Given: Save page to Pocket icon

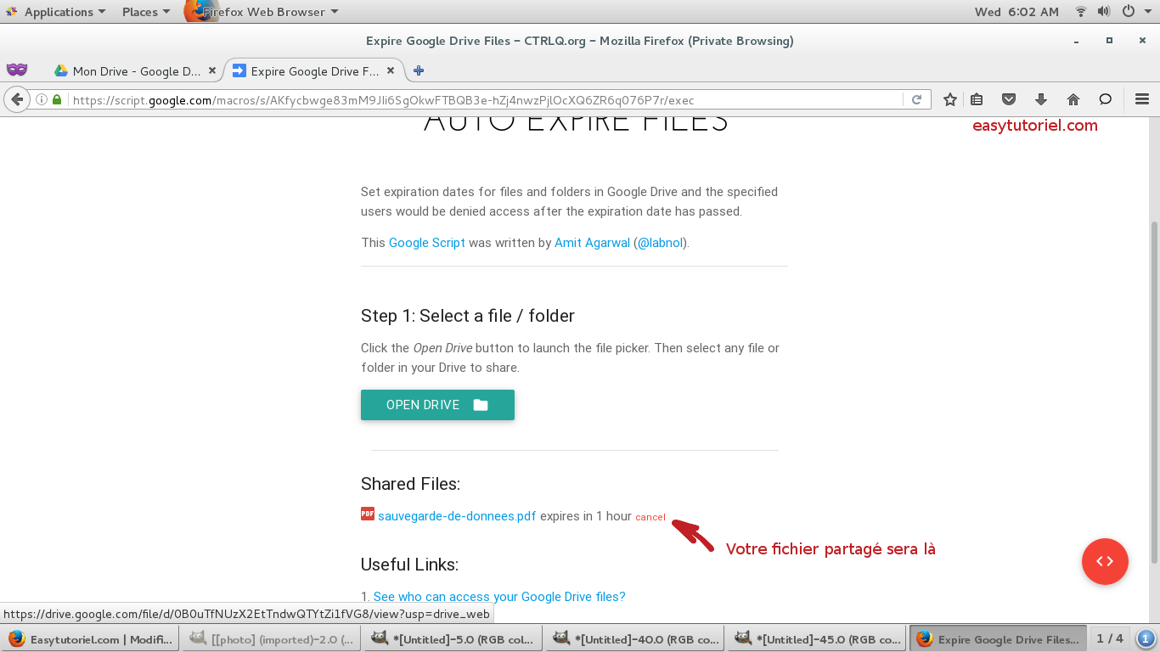Looking at the screenshot, I should [1009, 99].
